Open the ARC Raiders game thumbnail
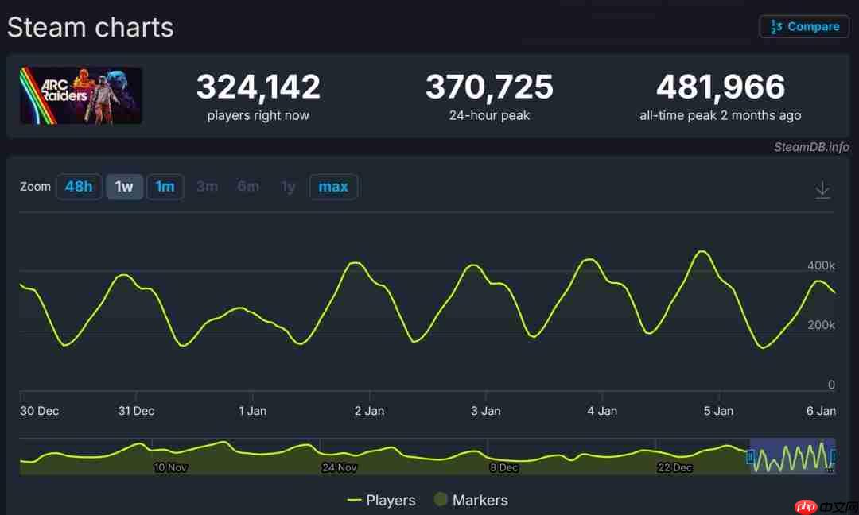This screenshot has height=515, width=859. click(x=81, y=95)
